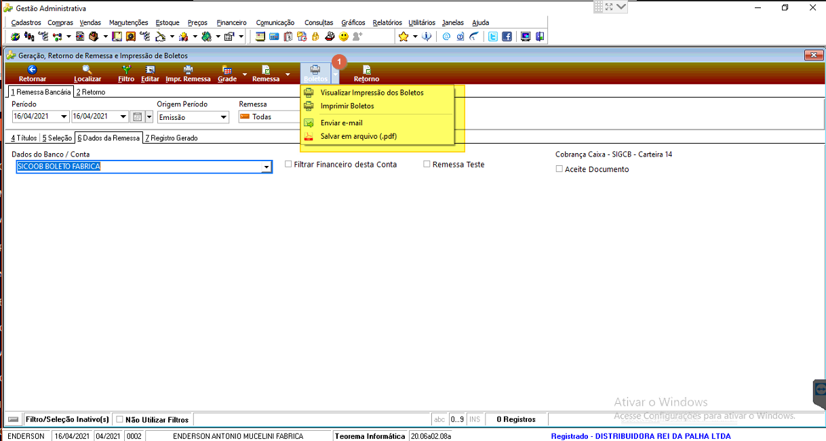Viewport: 826px width, 441px height.
Task: Expand the Boletos button dropdown arrow
Action: [335, 74]
